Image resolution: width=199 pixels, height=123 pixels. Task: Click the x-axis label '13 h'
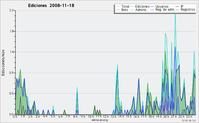pos(113,116)
